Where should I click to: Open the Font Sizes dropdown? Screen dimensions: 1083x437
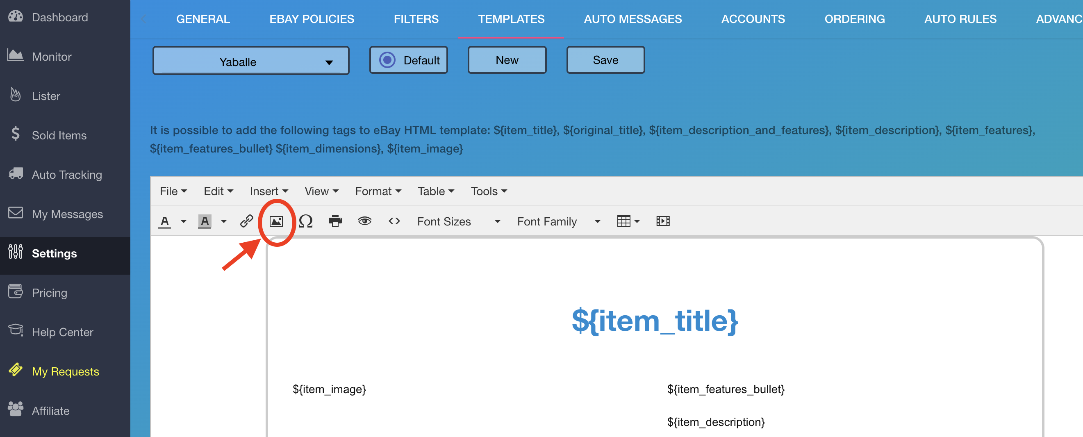tap(459, 222)
